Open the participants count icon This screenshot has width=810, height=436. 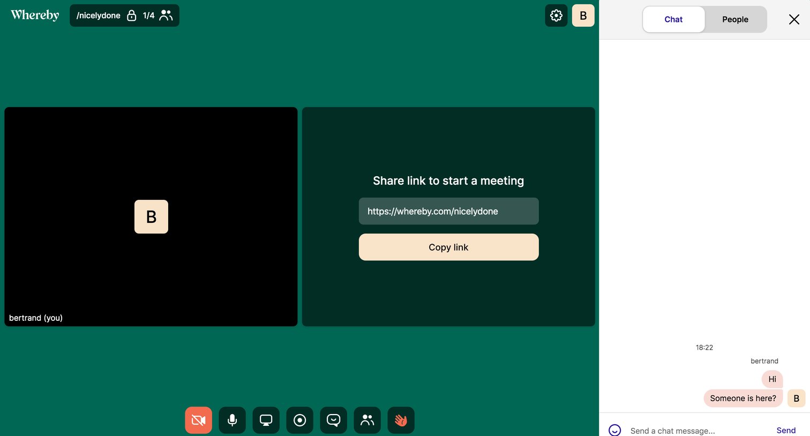(166, 16)
